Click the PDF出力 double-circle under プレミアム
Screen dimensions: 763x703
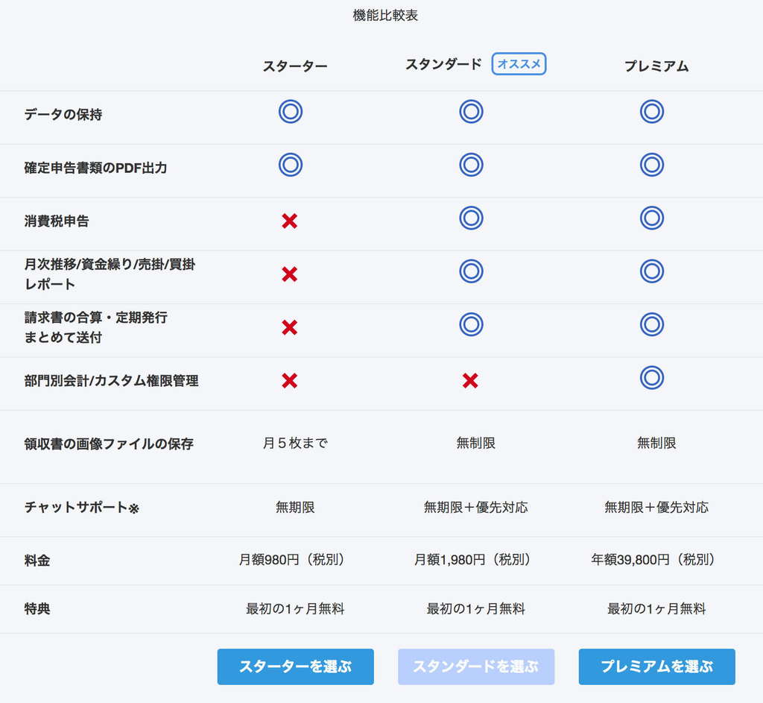(652, 165)
